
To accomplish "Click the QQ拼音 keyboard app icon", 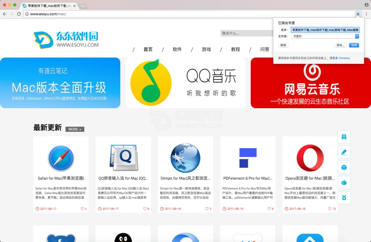I will pyautogui.click(x=124, y=158).
